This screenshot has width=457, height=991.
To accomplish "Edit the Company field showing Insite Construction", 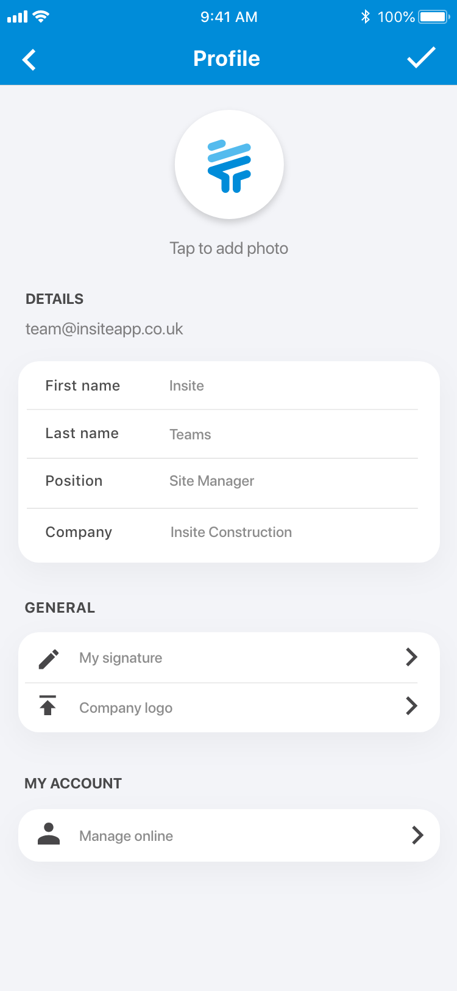I will point(229,533).
